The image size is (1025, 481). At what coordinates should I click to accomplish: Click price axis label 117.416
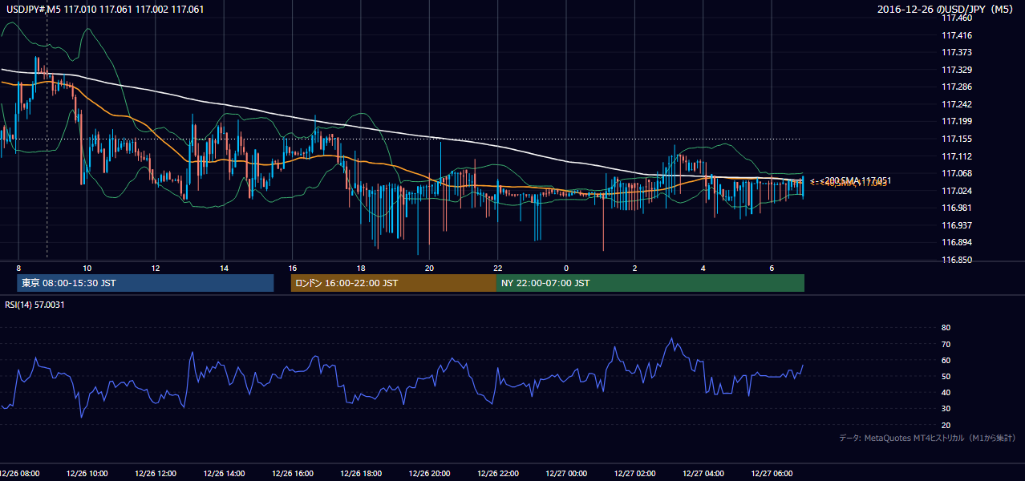pyautogui.click(x=957, y=35)
